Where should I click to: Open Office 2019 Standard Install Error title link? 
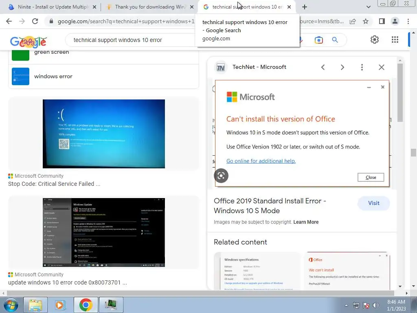coord(270,206)
